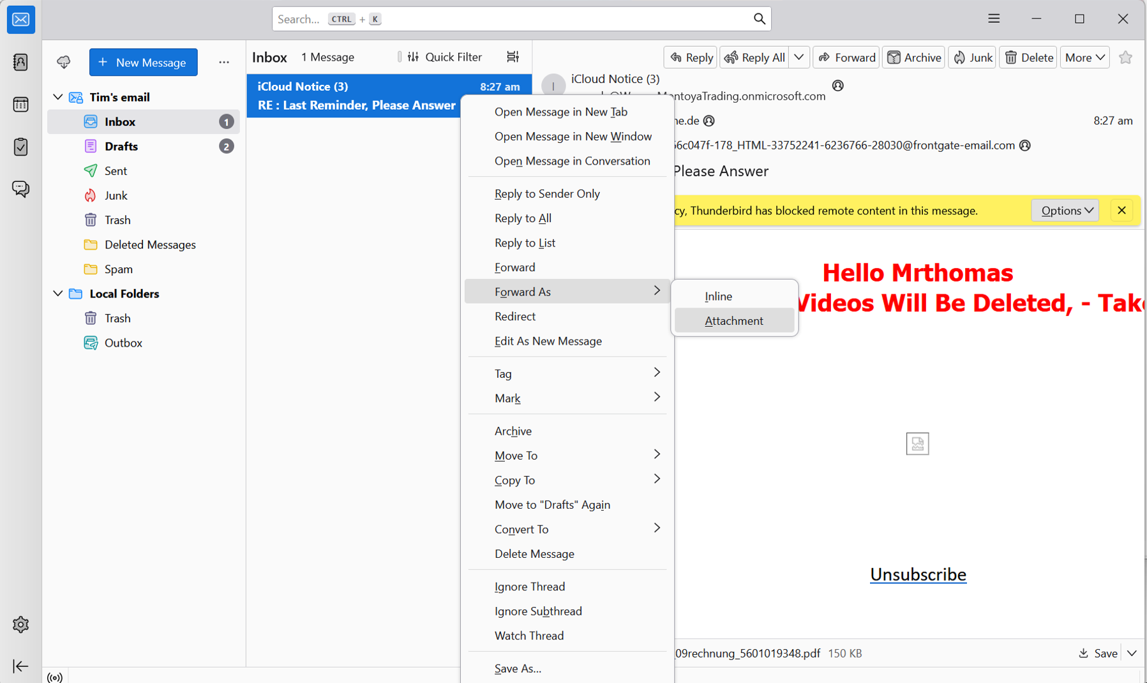
Task: Open attachment 09rechnung_5601019348.pdf
Action: [x=747, y=654]
